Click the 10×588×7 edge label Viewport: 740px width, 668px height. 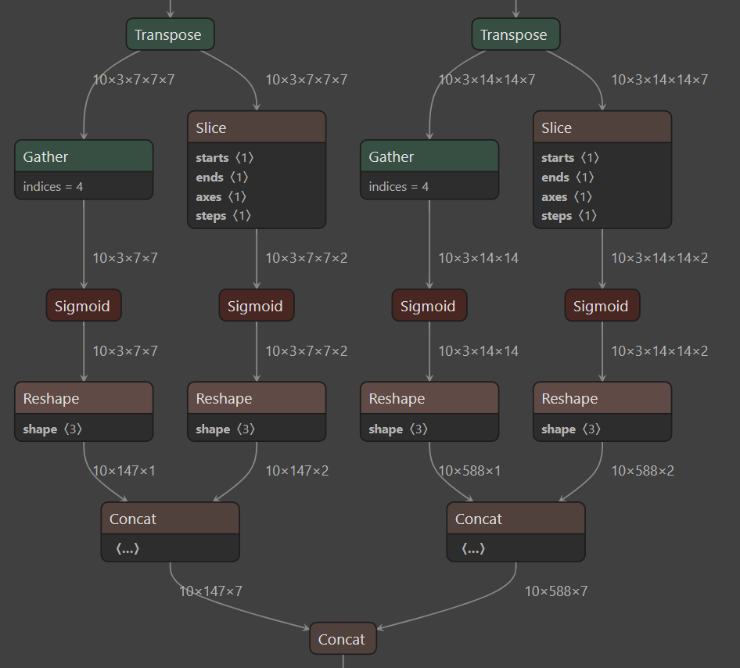pos(555,591)
